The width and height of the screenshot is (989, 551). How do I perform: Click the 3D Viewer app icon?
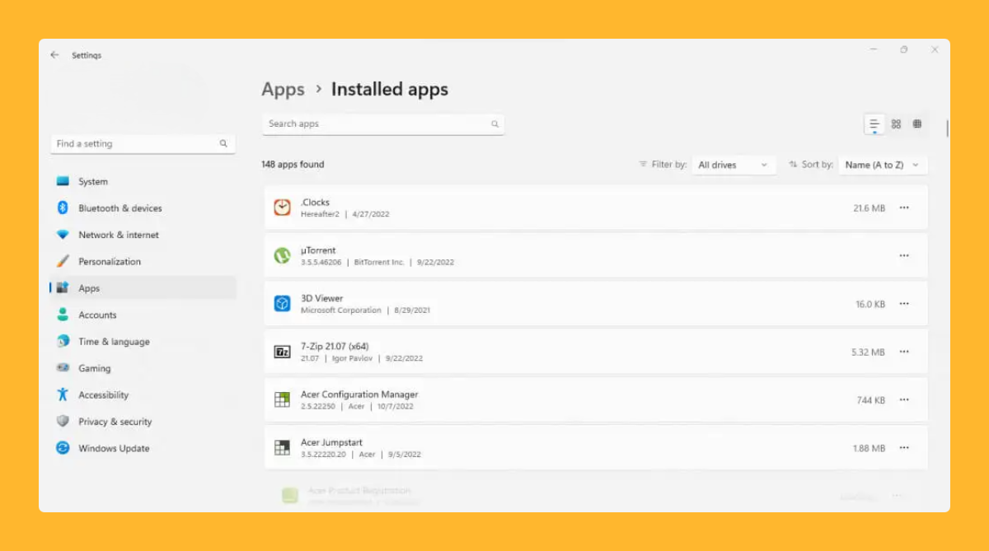pyautogui.click(x=283, y=304)
